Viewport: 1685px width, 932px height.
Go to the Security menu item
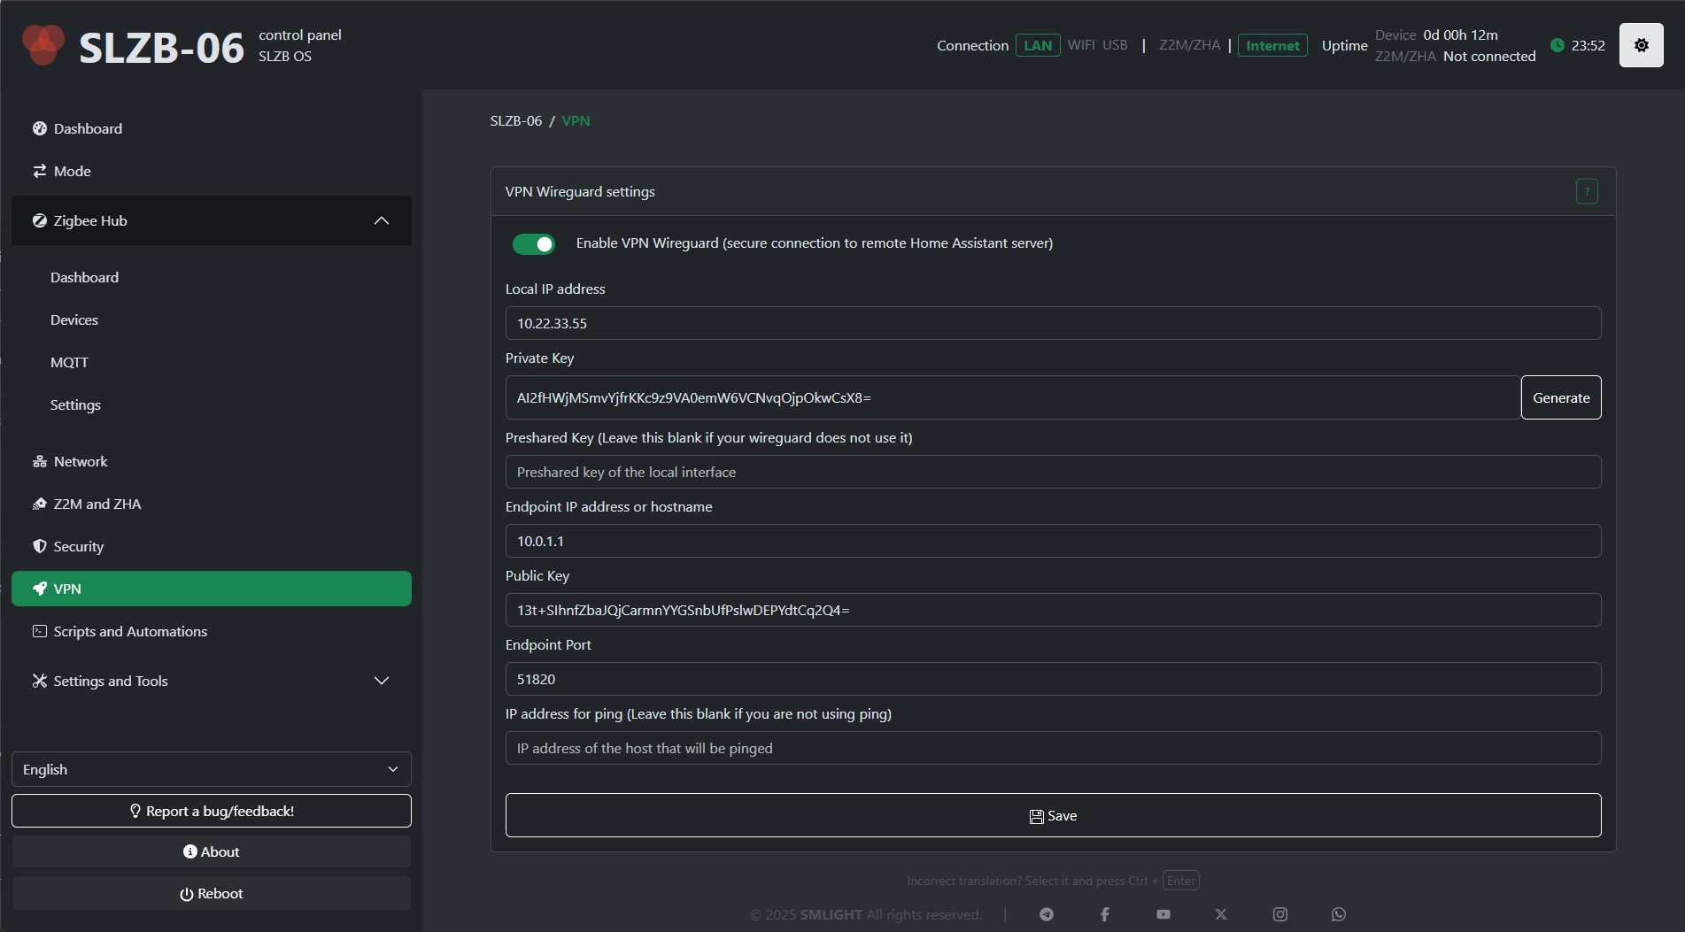pyautogui.click(x=78, y=546)
